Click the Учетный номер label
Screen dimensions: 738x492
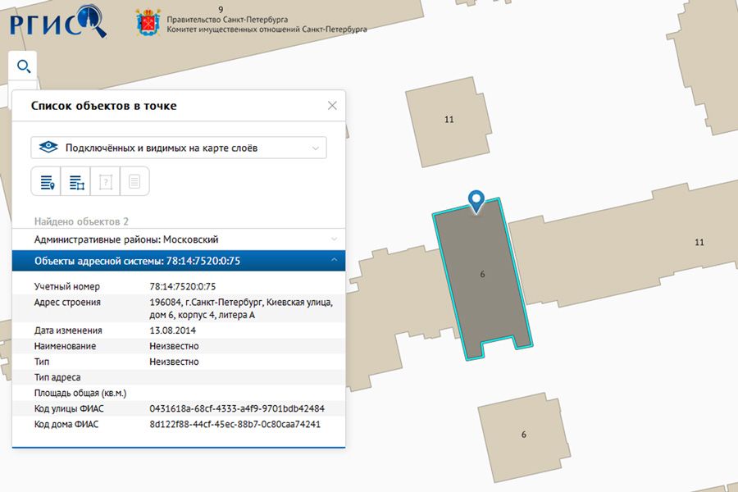point(67,286)
